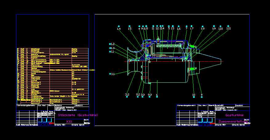
Task: Pick the balloon label 1.7
Action: click(x=192, y=28)
